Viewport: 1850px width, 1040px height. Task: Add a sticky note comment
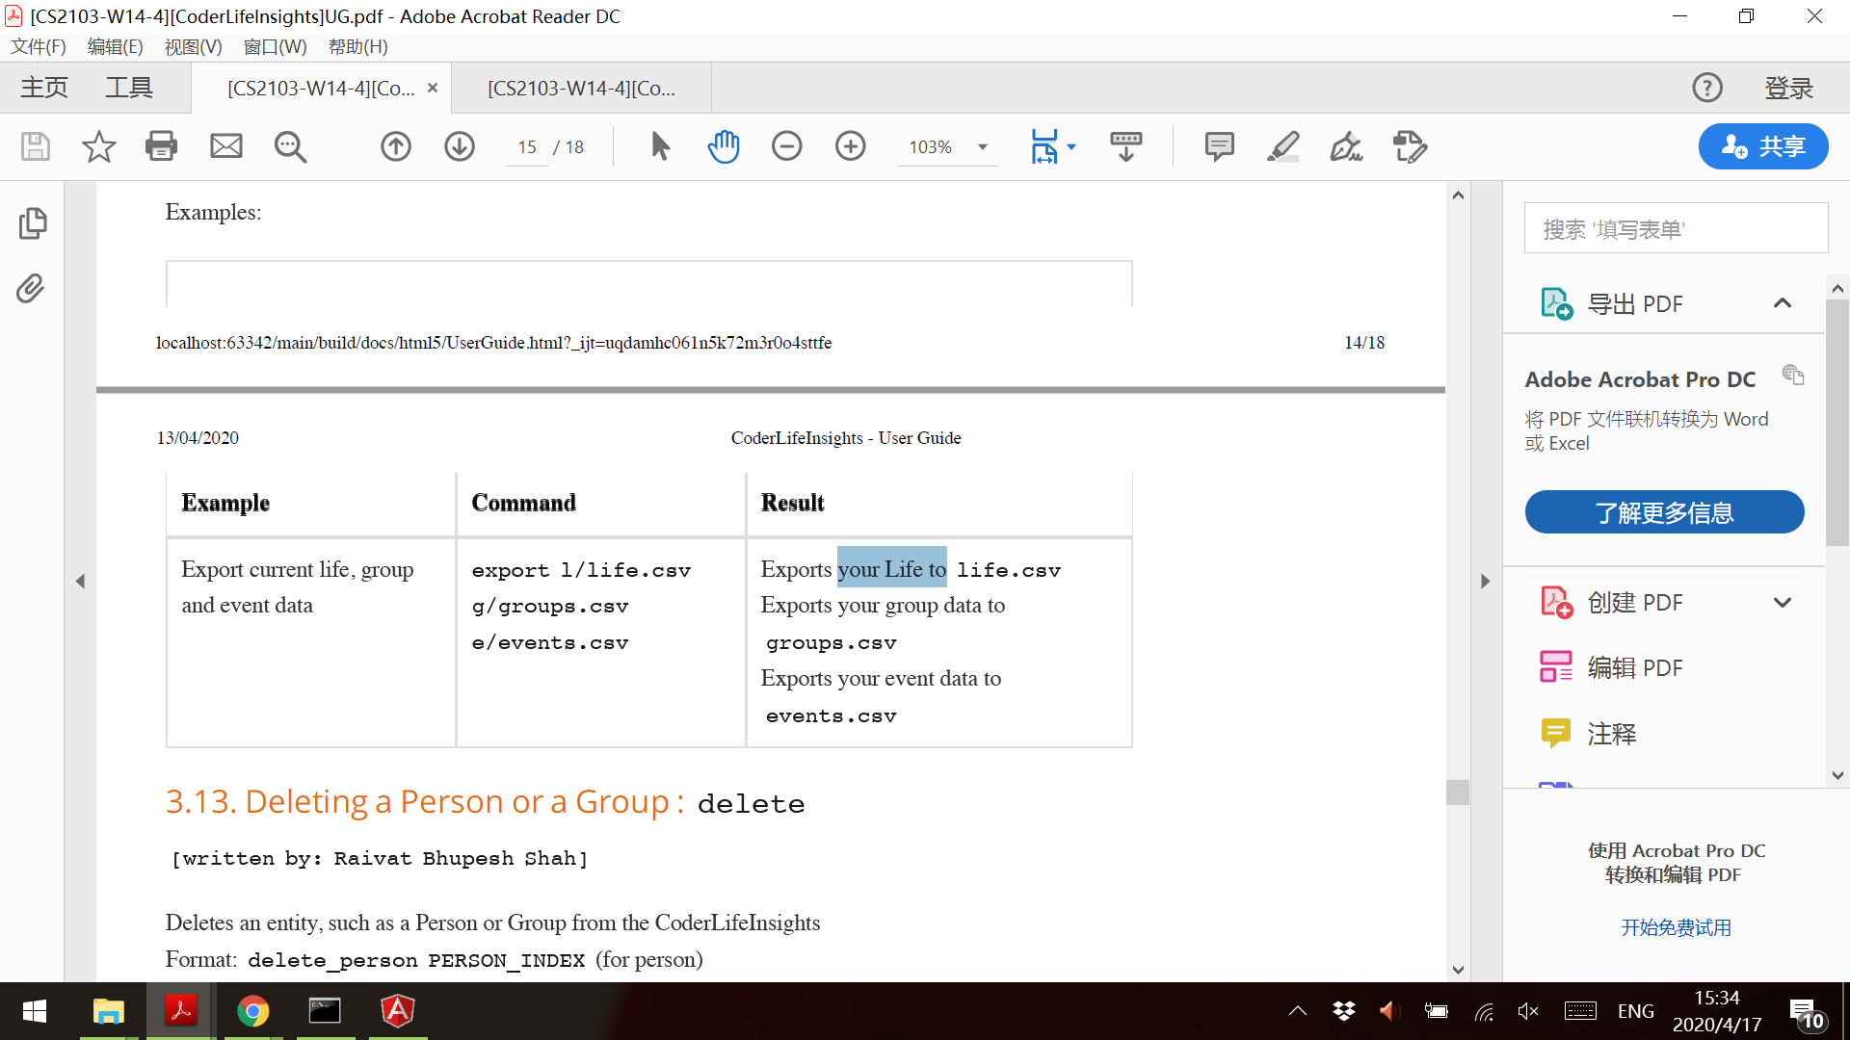1219,146
